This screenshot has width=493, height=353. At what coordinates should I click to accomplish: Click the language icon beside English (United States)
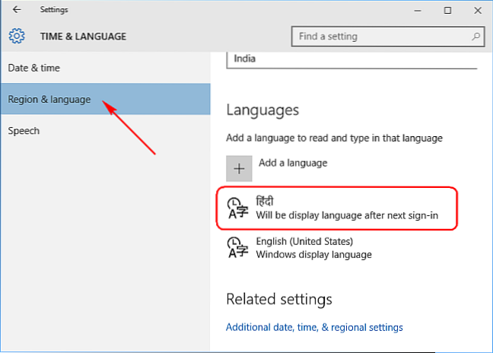coord(237,247)
